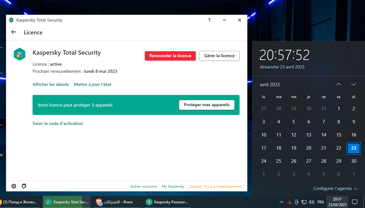This screenshot has width=365, height=208.
Task: Switch to Kaspersky Password Manager in taskbar
Action: 167,202
